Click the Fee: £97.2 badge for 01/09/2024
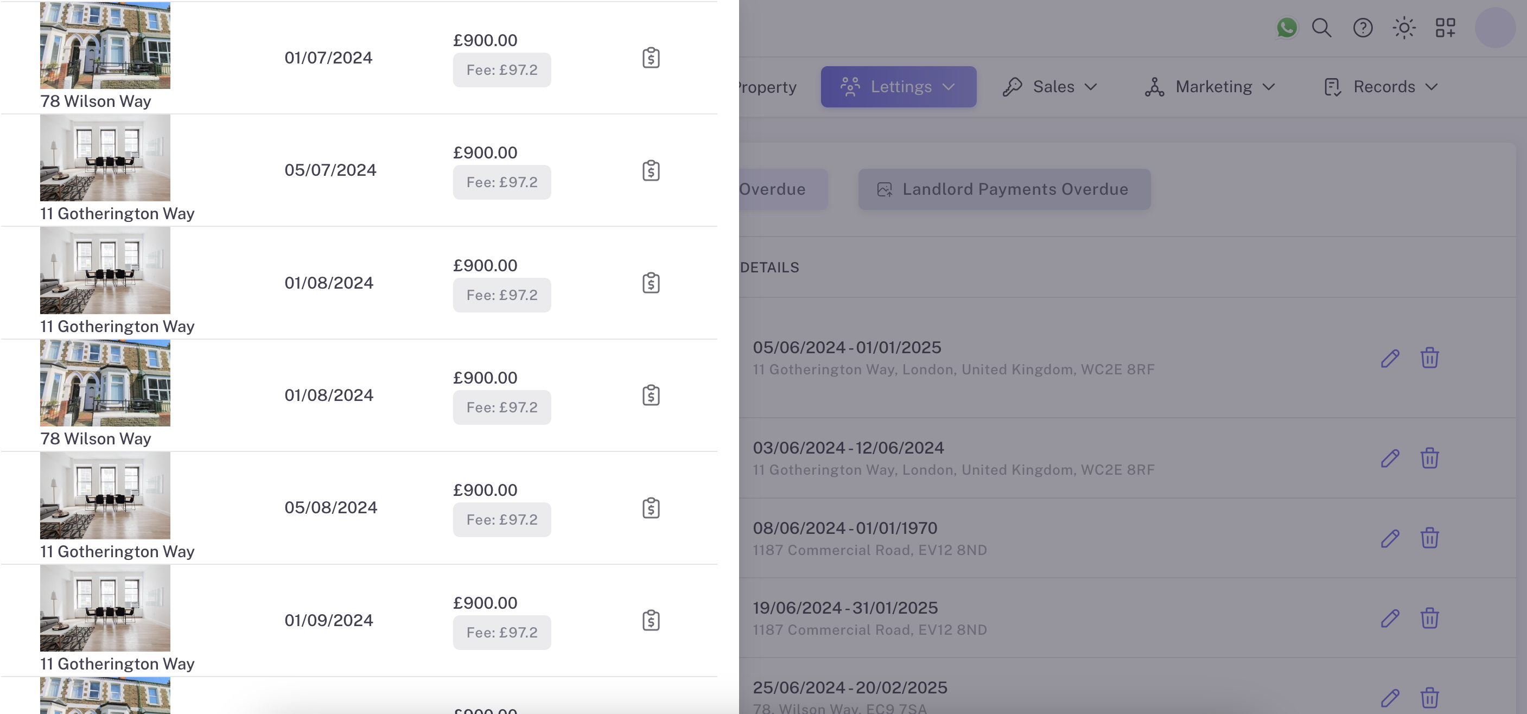The image size is (1527, 714). click(501, 632)
